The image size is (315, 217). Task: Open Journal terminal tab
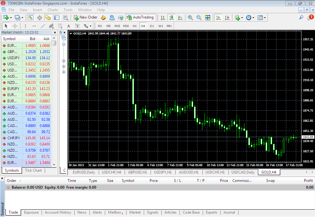(229, 212)
